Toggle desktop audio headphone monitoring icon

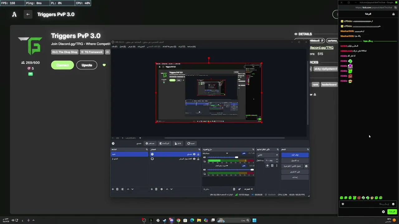[x=204, y=174]
